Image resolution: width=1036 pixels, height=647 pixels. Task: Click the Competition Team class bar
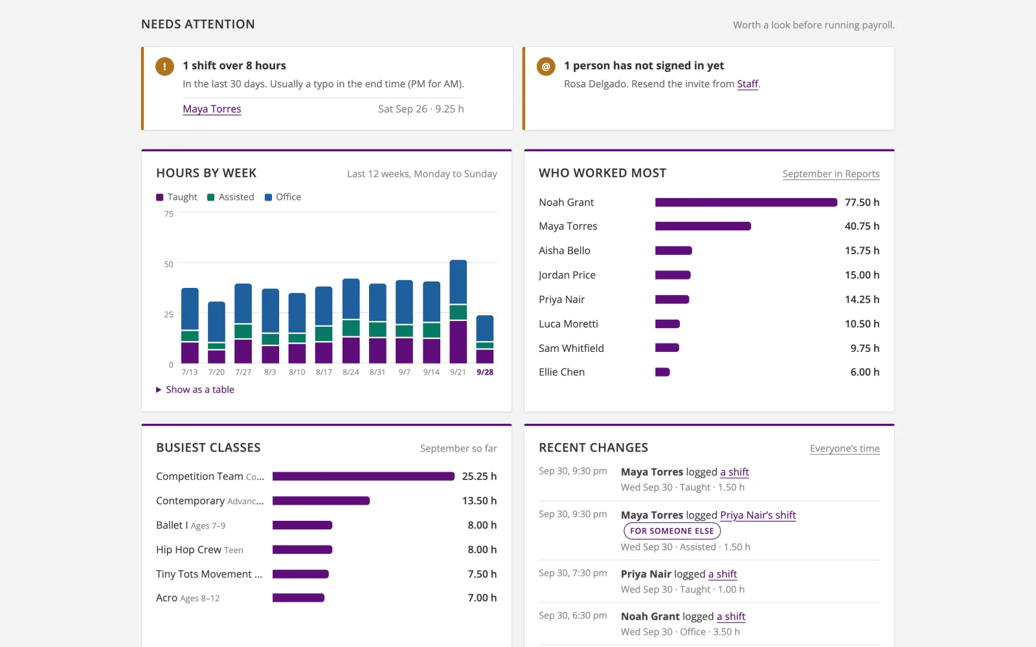tap(363, 476)
